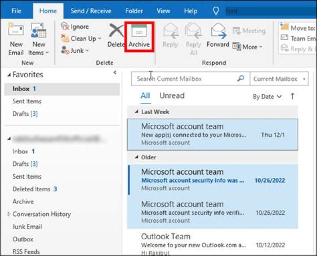317x256 pixels.
Task: Open the Junk Email folder
Action: (27, 227)
